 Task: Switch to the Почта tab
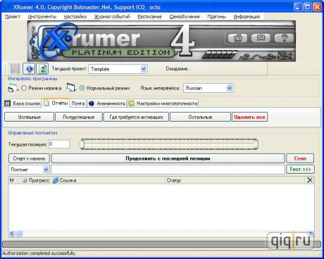78,103
